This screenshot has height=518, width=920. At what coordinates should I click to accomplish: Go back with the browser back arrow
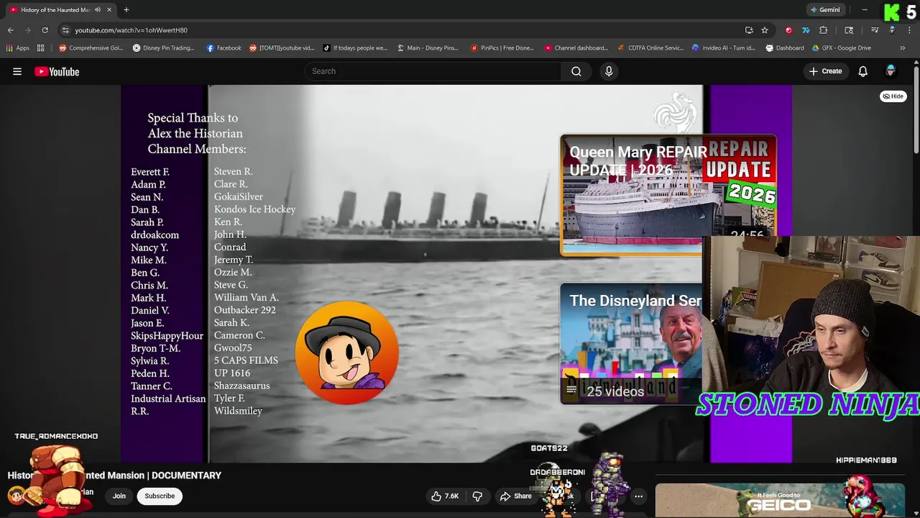coord(10,30)
